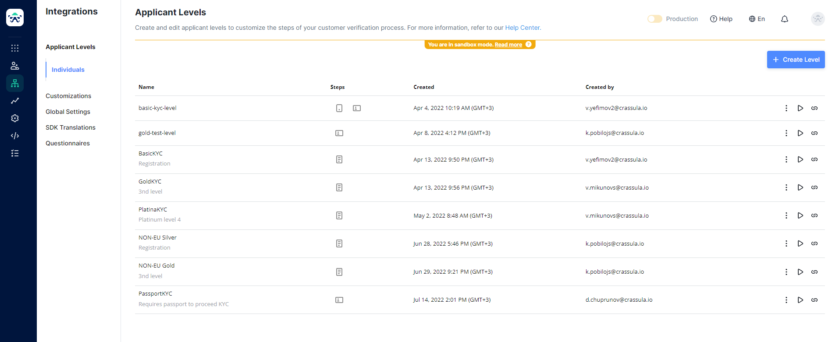Copy link icon for gold-test-level row
Viewport: 839px width, 342px height.
click(814, 133)
